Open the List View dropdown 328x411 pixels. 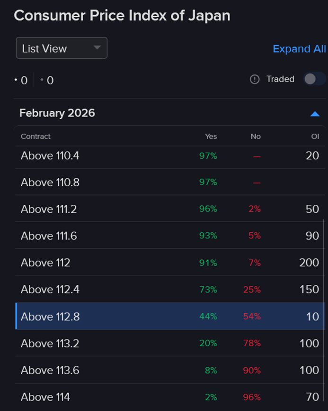tap(62, 48)
